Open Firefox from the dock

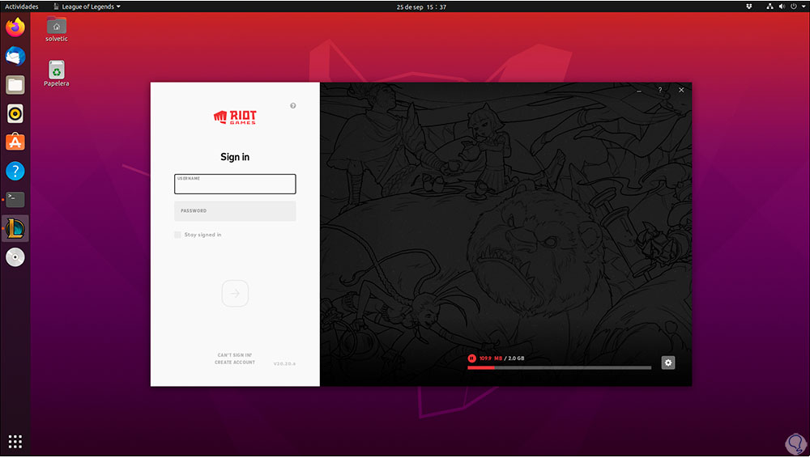coord(15,28)
